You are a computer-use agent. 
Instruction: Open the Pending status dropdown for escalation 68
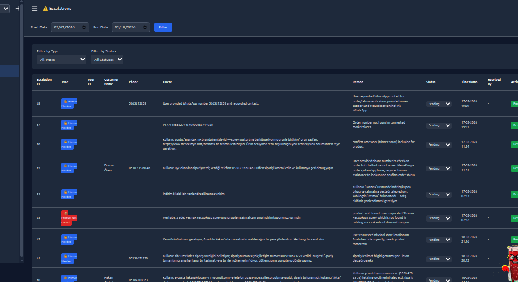pyautogui.click(x=438, y=104)
